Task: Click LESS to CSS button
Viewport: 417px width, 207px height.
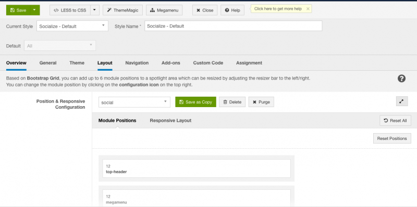Action: pos(70,10)
